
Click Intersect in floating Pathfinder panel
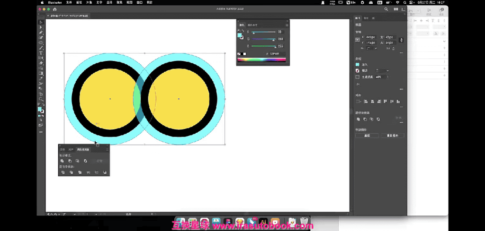tap(78, 161)
